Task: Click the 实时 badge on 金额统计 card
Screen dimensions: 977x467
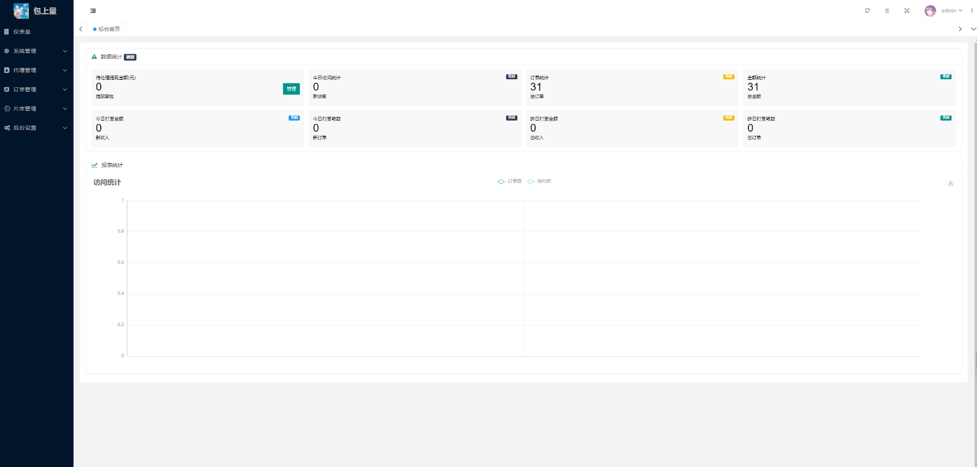Action: point(946,76)
